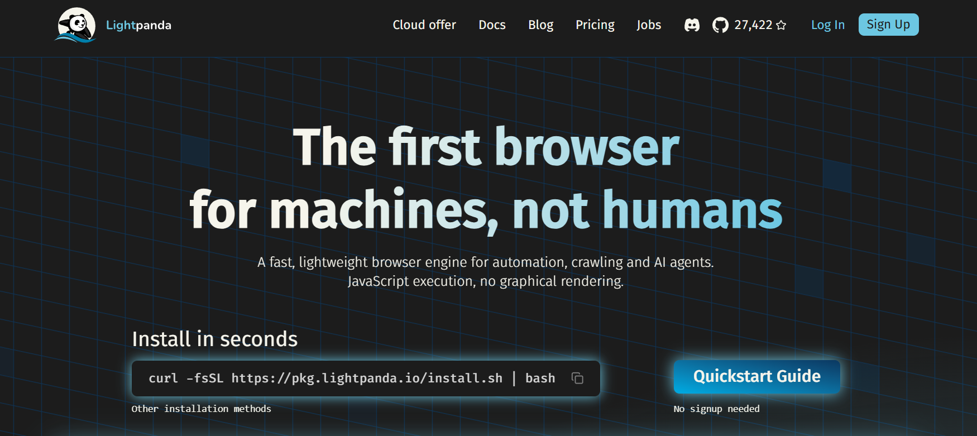Click the 'Install in seconds' heading
977x436 pixels.
(x=215, y=339)
